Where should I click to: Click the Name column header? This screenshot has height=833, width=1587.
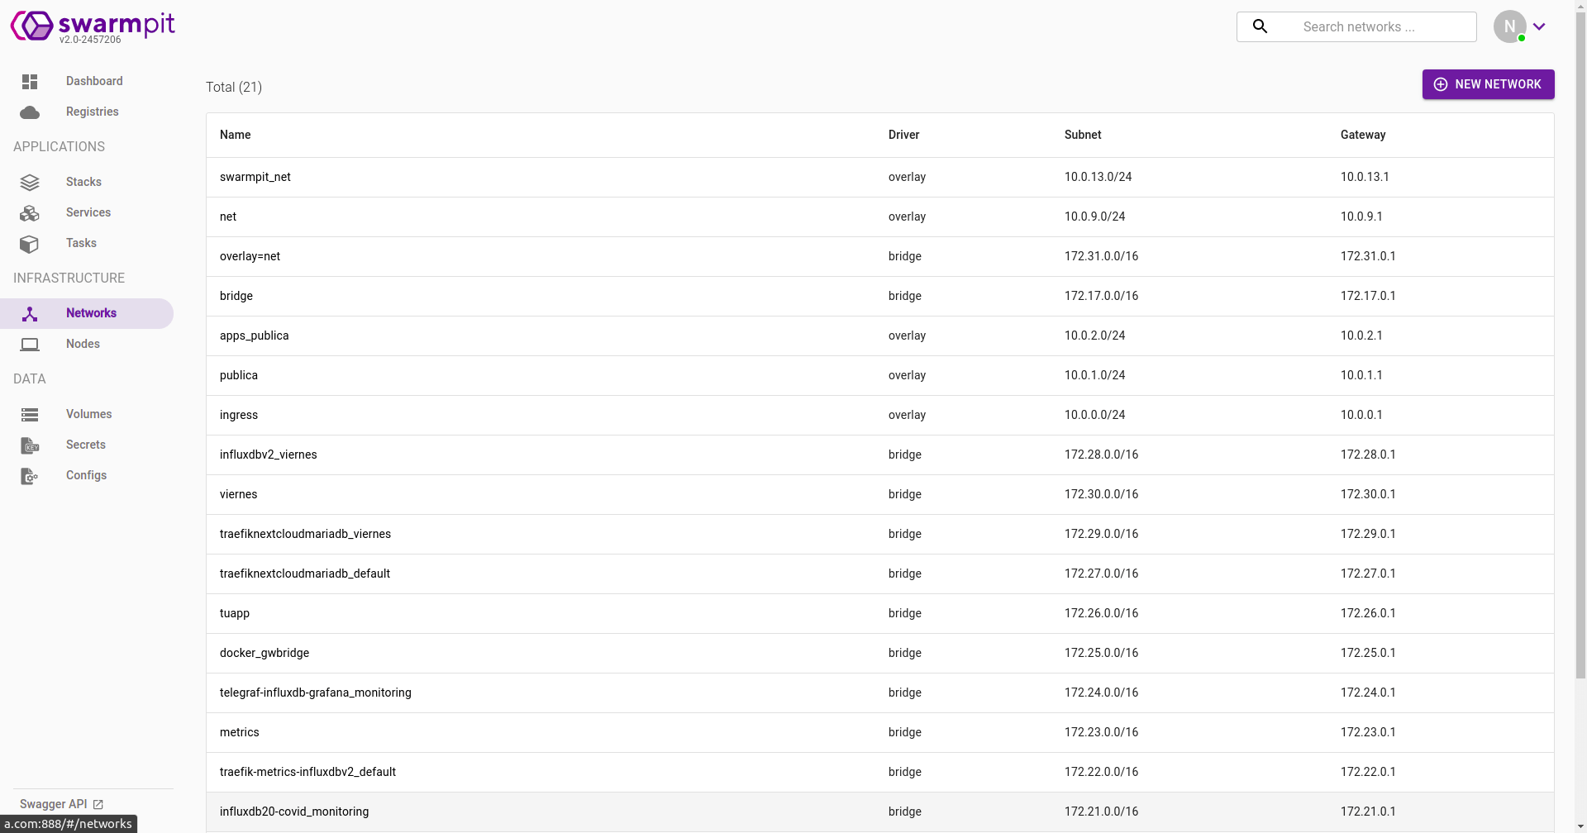[x=236, y=135]
